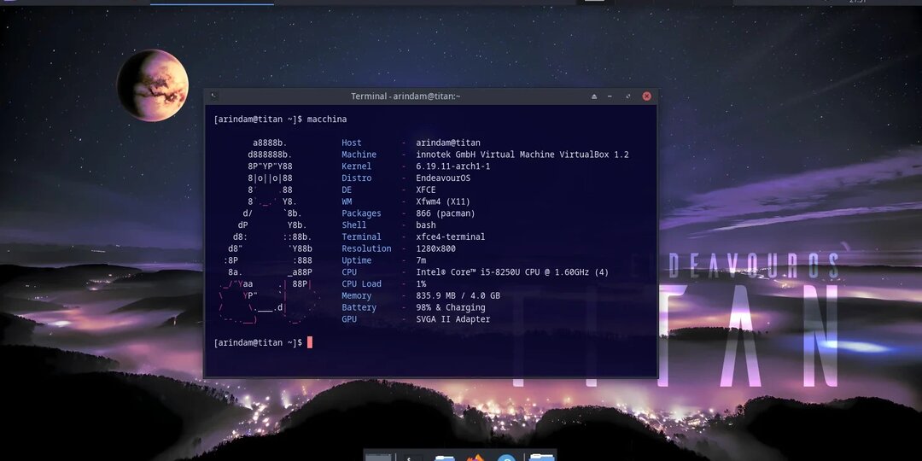This screenshot has width=922, height=461.
Task: Click the 'Kernel' label in the output
Action: click(x=356, y=166)
